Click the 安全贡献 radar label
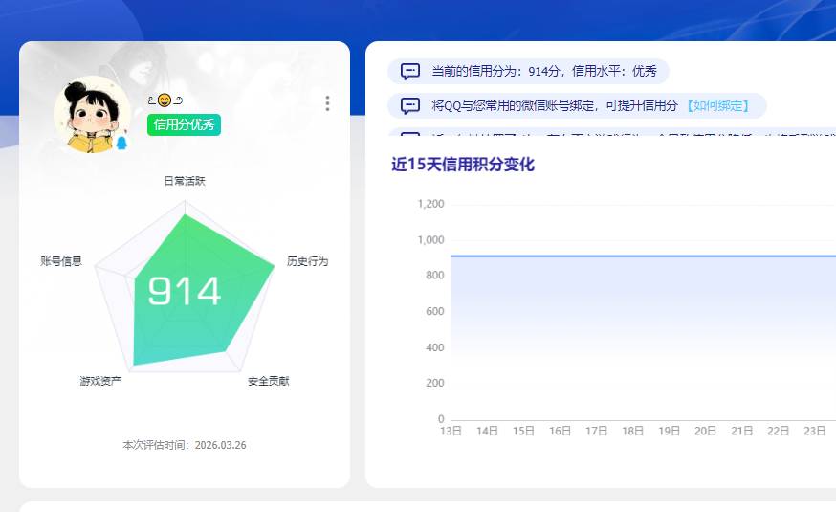This screenshot has height=512, width=836. coord(268,381)
